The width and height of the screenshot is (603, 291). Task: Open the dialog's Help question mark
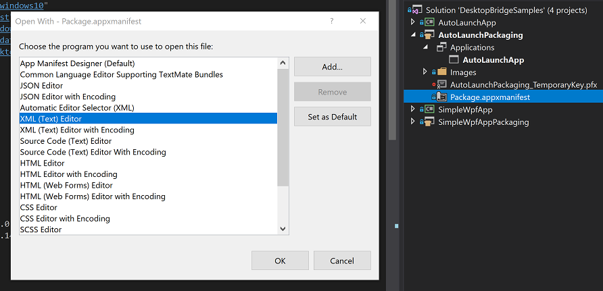coord(331,22)
